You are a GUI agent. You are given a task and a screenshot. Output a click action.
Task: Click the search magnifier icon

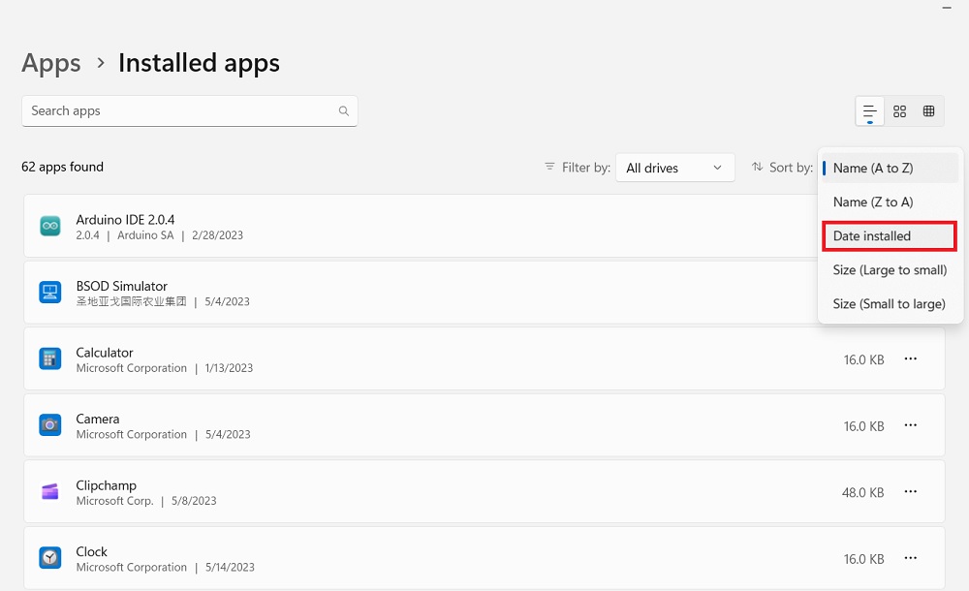pos(344,110)
